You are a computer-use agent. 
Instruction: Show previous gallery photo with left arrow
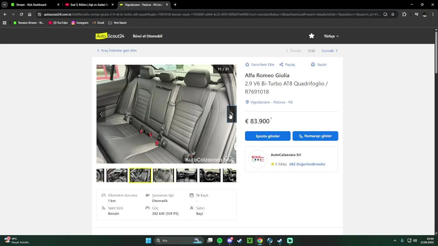tap(101, 114)
